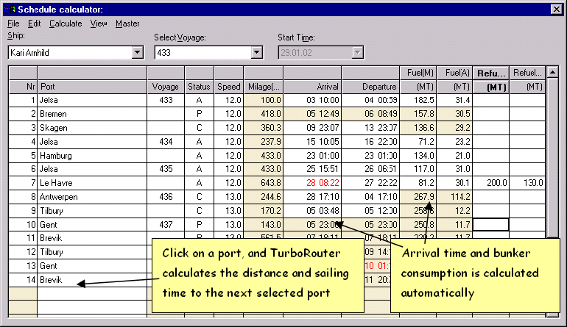Image resolution: width=567 pixels, height=327 pixels.
Task: Select port Brevik in row 14
Action: coord(92,280)
